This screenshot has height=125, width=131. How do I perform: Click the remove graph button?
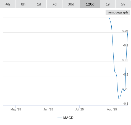click(118, 12)
